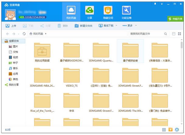The width and height of the screenshot is (185, 135).
Task: Select 视频 category in sidebar
Action: pyautogui.click(x=13, y=57)
